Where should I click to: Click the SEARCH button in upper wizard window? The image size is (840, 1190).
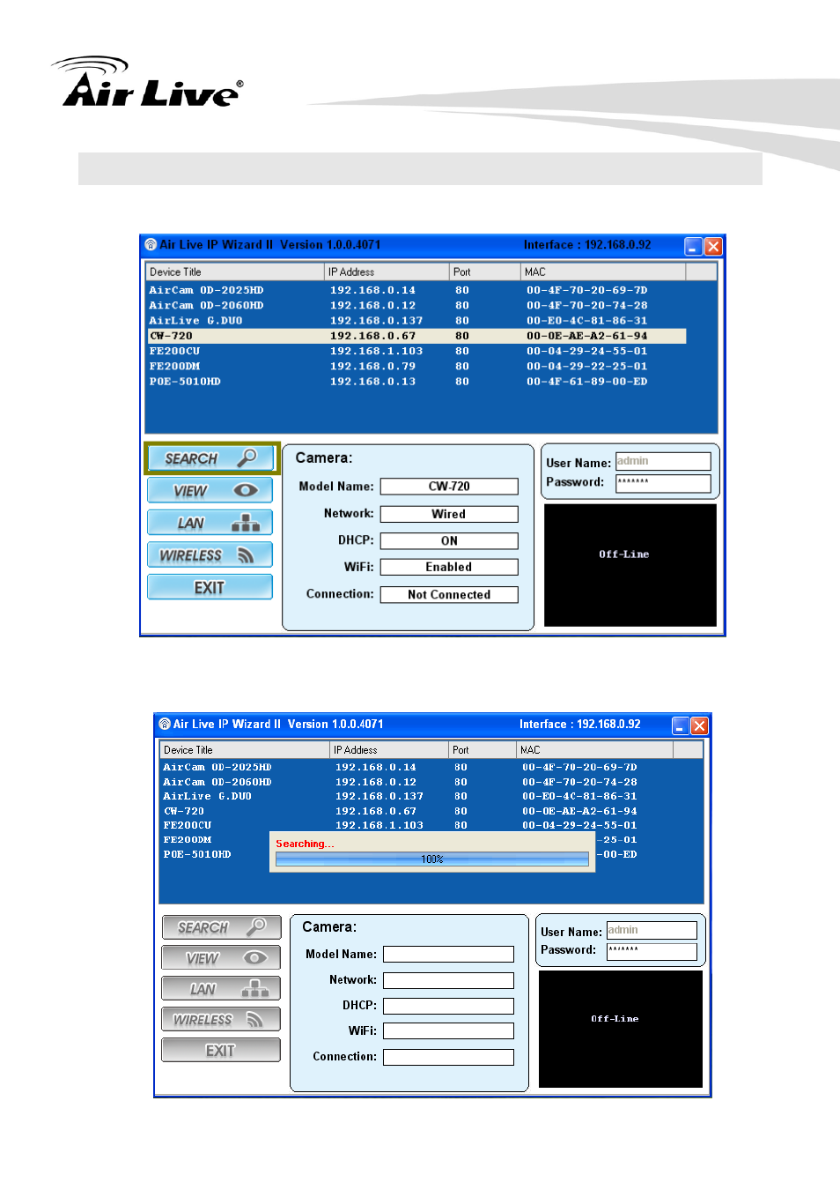pos(211,458)
